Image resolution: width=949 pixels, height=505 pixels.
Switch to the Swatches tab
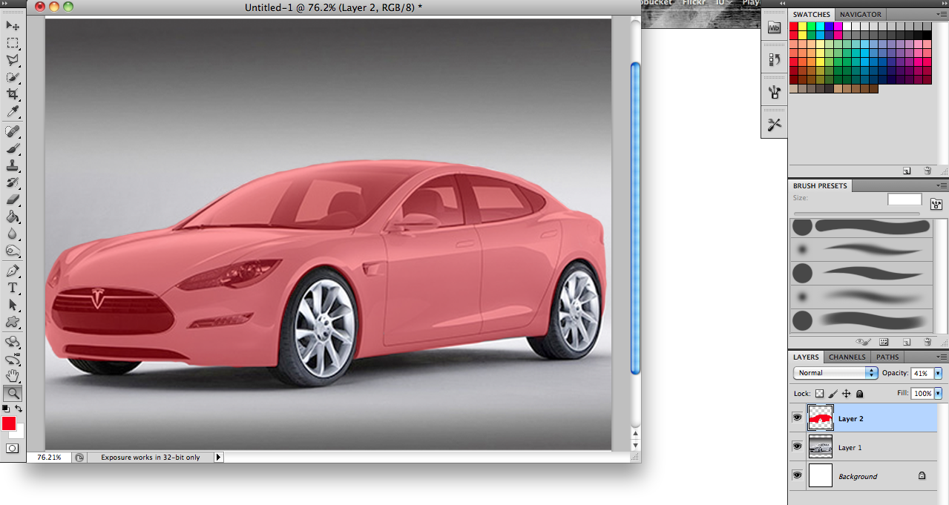(811, 15)
